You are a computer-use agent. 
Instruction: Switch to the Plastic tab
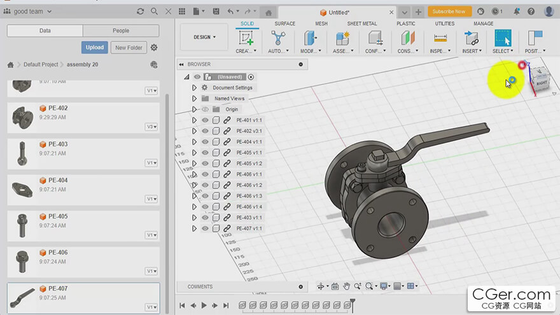coord(406,24)
